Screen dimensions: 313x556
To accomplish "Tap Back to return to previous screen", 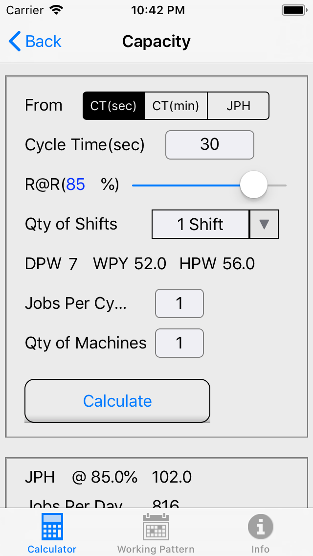I will (34, 41).
